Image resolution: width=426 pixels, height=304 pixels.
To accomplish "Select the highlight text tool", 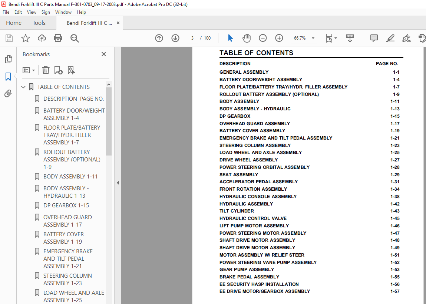I will 390,38.
